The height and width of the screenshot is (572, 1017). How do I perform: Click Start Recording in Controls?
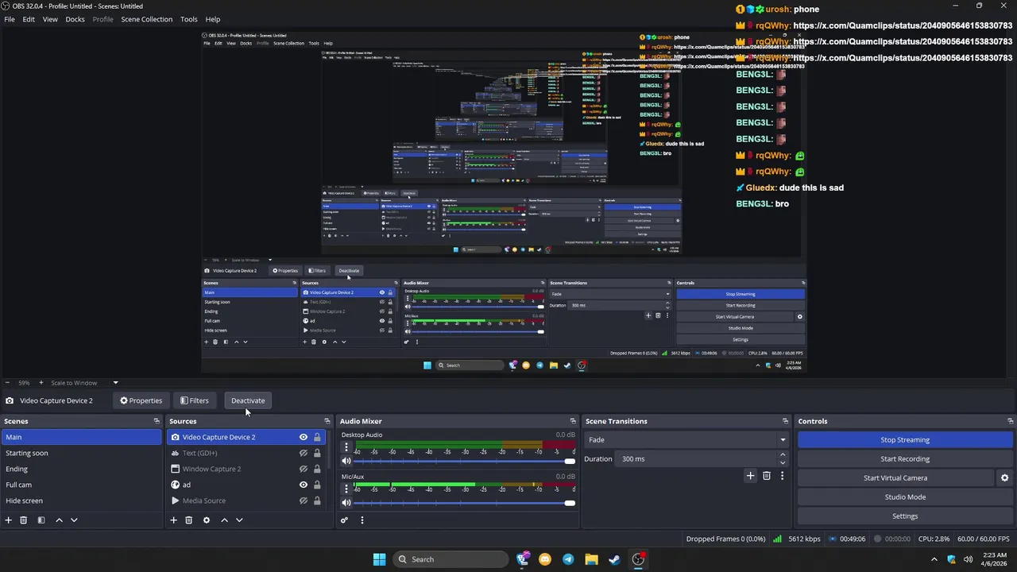coord(905,459)
